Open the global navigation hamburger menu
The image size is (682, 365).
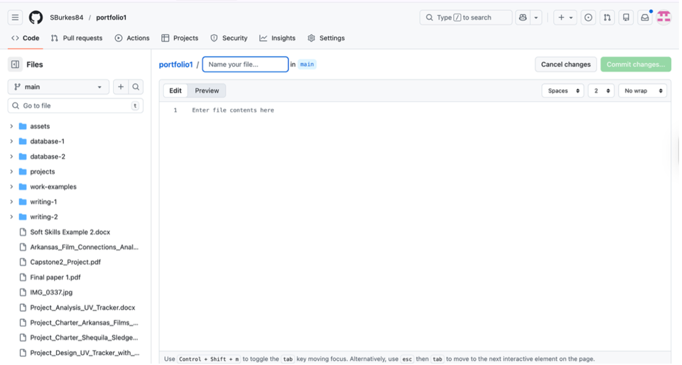click(x=15, y=17)
